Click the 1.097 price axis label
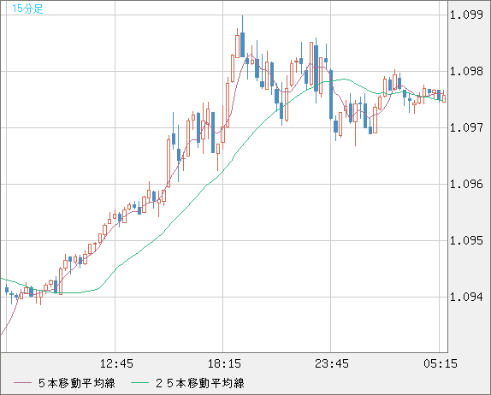This screenshot has width=491, height=395. [x=466, y=127]
